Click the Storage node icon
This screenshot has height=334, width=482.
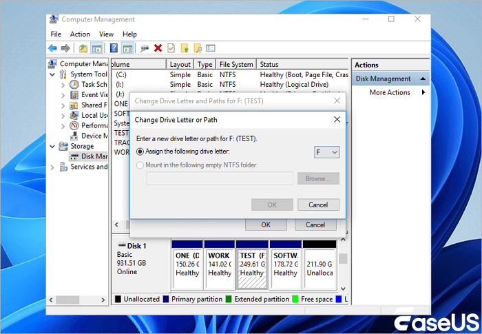coord(63,146)
